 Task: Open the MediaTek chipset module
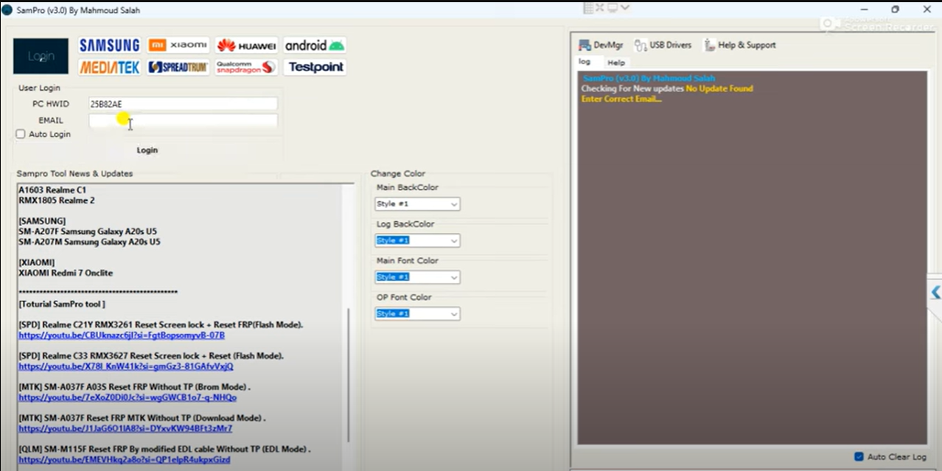[109, 67]
